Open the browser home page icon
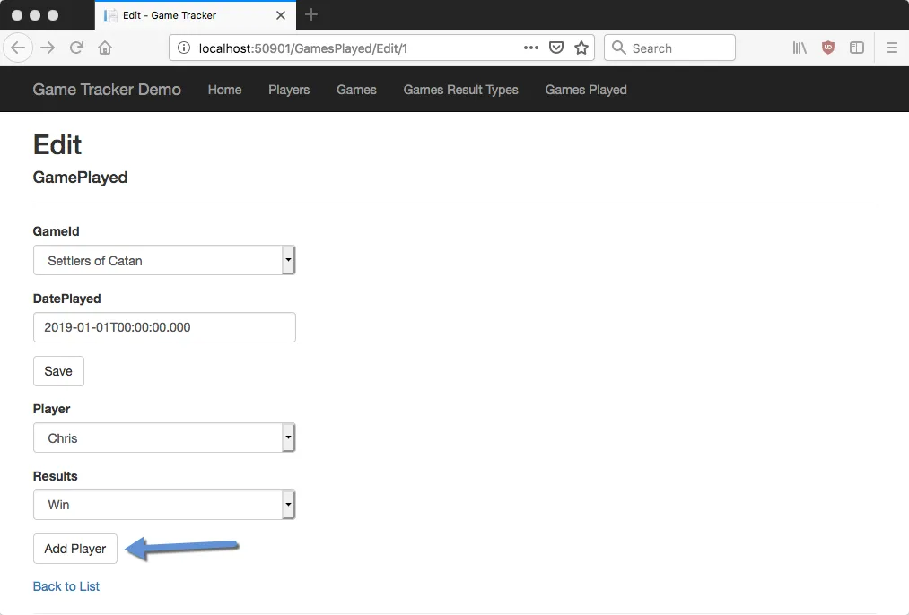The height and width of the screenshot is (615, 909). click(x=105, y=48)
